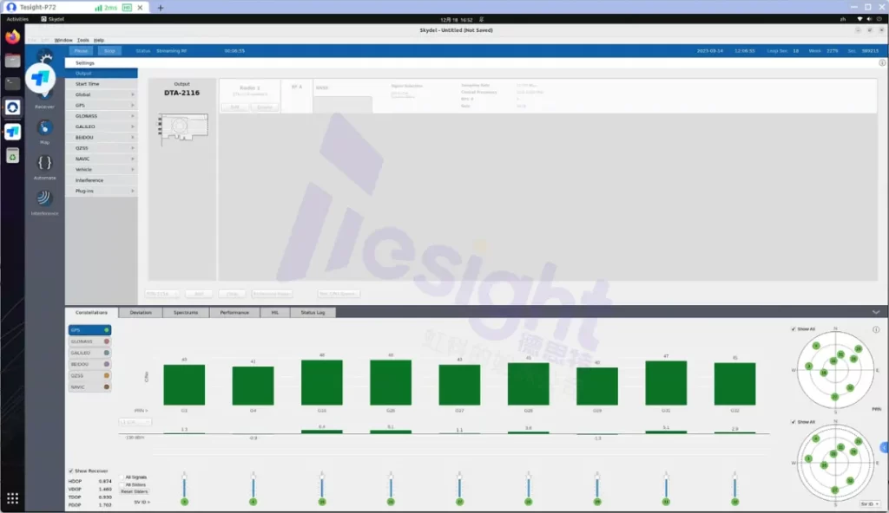Open the Automate braces icon

[44, 163]
